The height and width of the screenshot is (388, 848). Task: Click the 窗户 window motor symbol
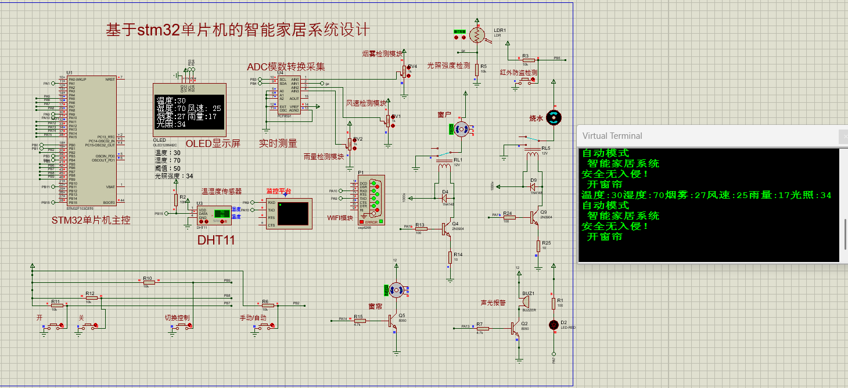(x=462, y=130)
